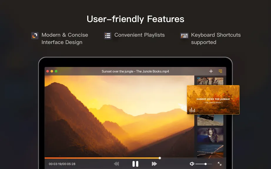The image size is (271, 169).
Task: Select the woman portrait playlist thumbnail
Action: [210, 135]
